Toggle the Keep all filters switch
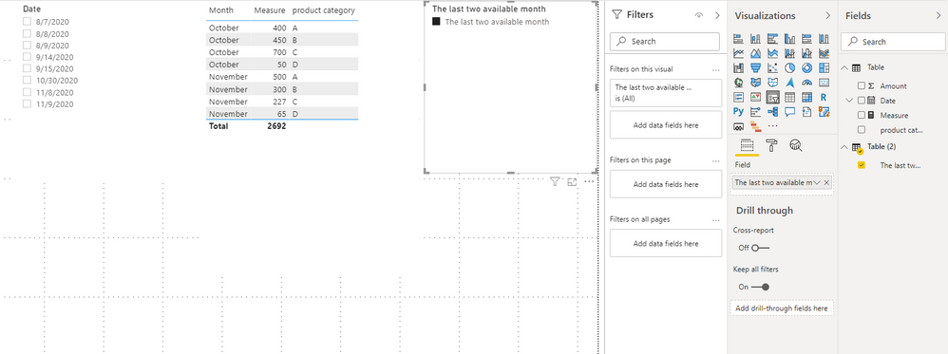 click(x=761, y=287)
